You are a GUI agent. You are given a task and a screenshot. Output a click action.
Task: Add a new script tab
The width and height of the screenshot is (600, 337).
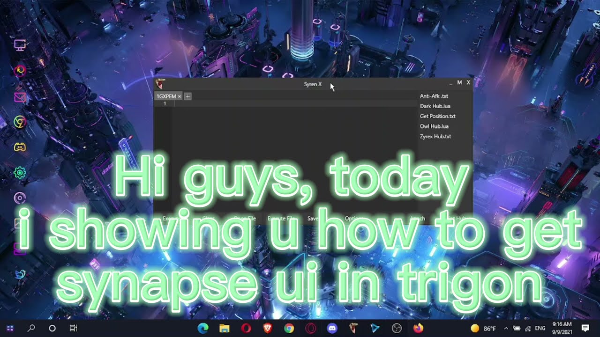[187, 96]
